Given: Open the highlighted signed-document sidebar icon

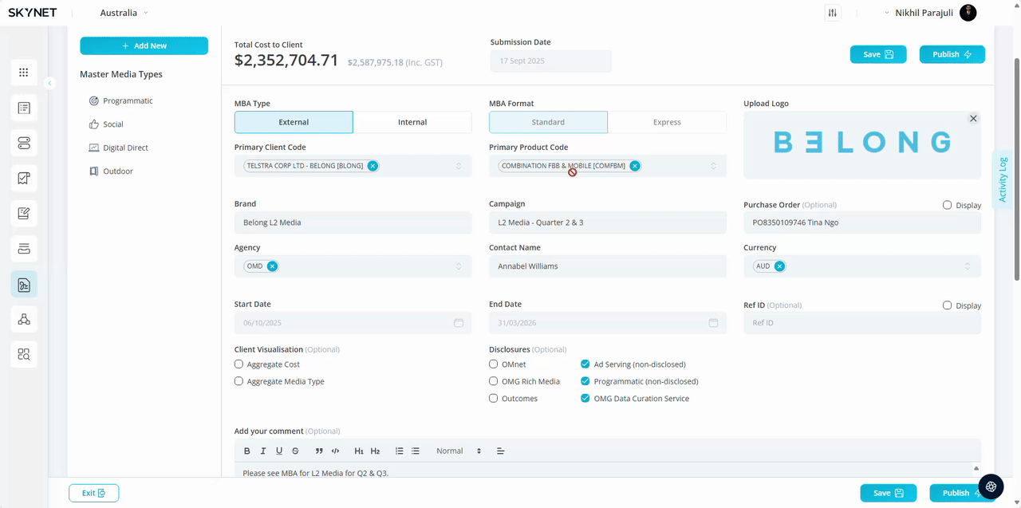Looking at the screenshot, I should click(x=24, y=285).
